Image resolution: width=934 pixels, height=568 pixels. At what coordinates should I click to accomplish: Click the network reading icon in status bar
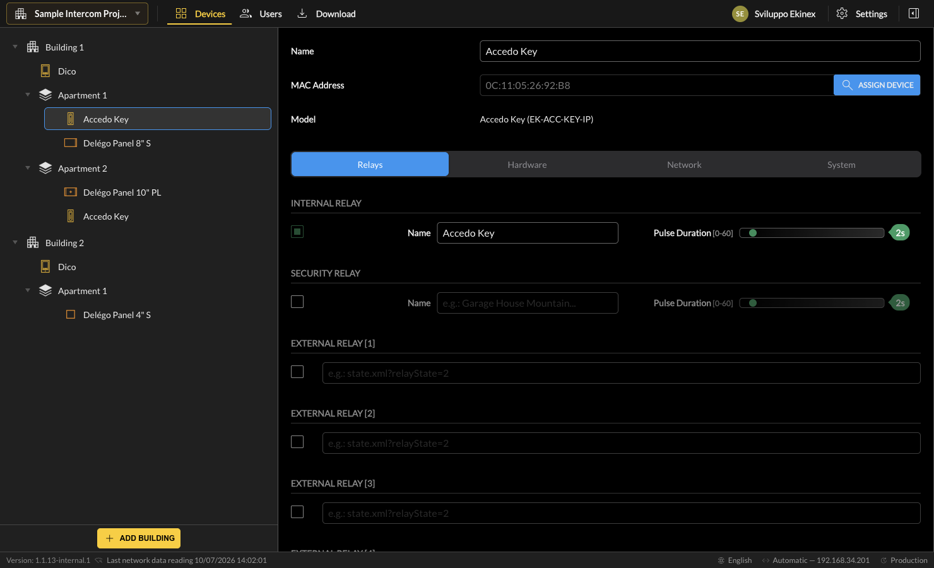(98, 560)
